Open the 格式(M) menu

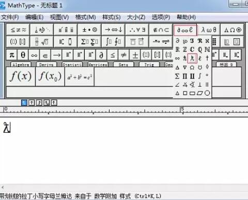(86, 17)
